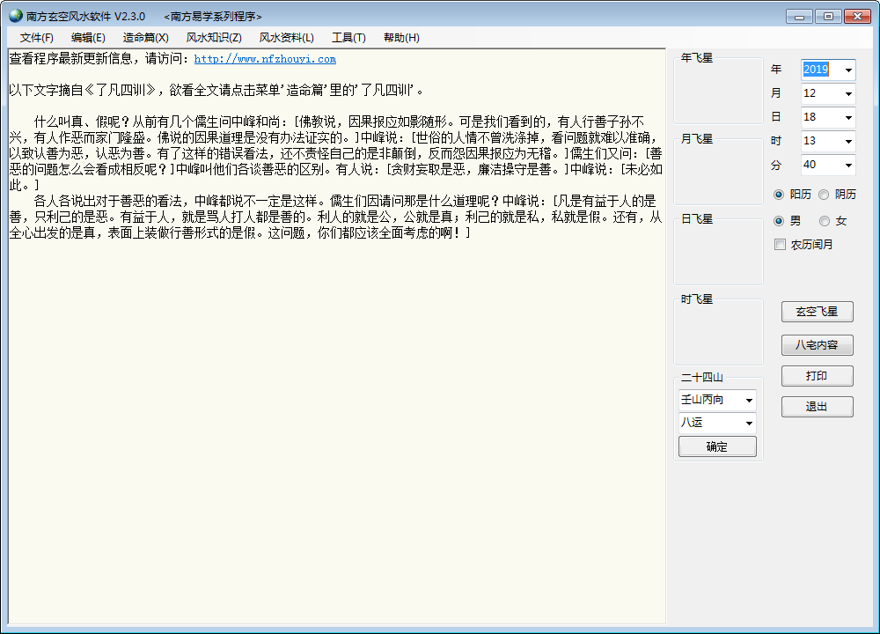Viewport: 880px width, 634px height.
Task: Open the 帮助(H) menu
Action: (401, 38)
